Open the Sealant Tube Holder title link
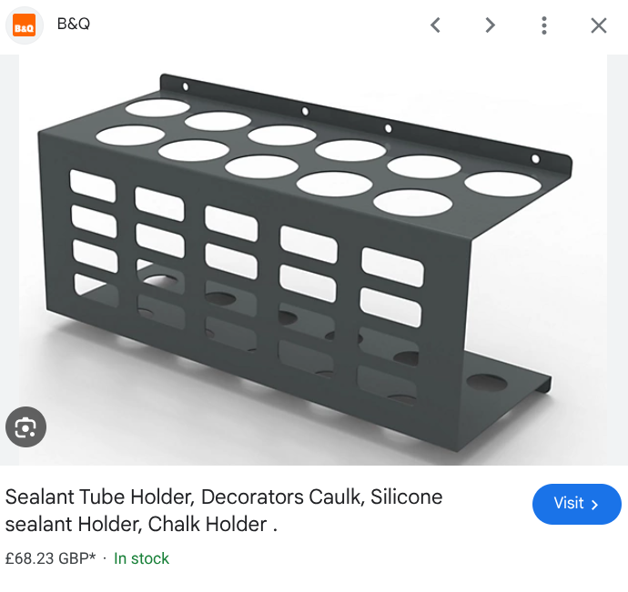This screenshot has height=592, width=628. (x=224, y=510)
